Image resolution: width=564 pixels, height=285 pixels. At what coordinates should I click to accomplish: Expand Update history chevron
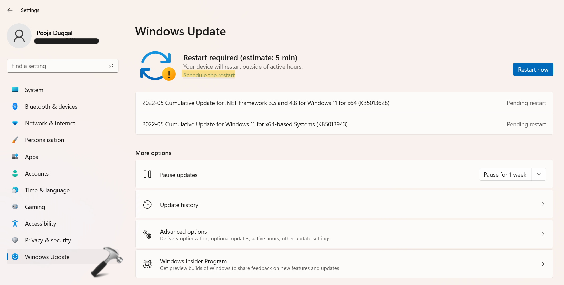click(x=543, y=204)
